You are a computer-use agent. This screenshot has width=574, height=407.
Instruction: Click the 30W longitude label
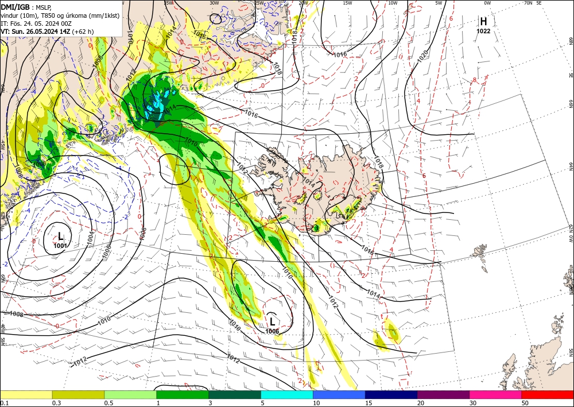pos(214,3)
